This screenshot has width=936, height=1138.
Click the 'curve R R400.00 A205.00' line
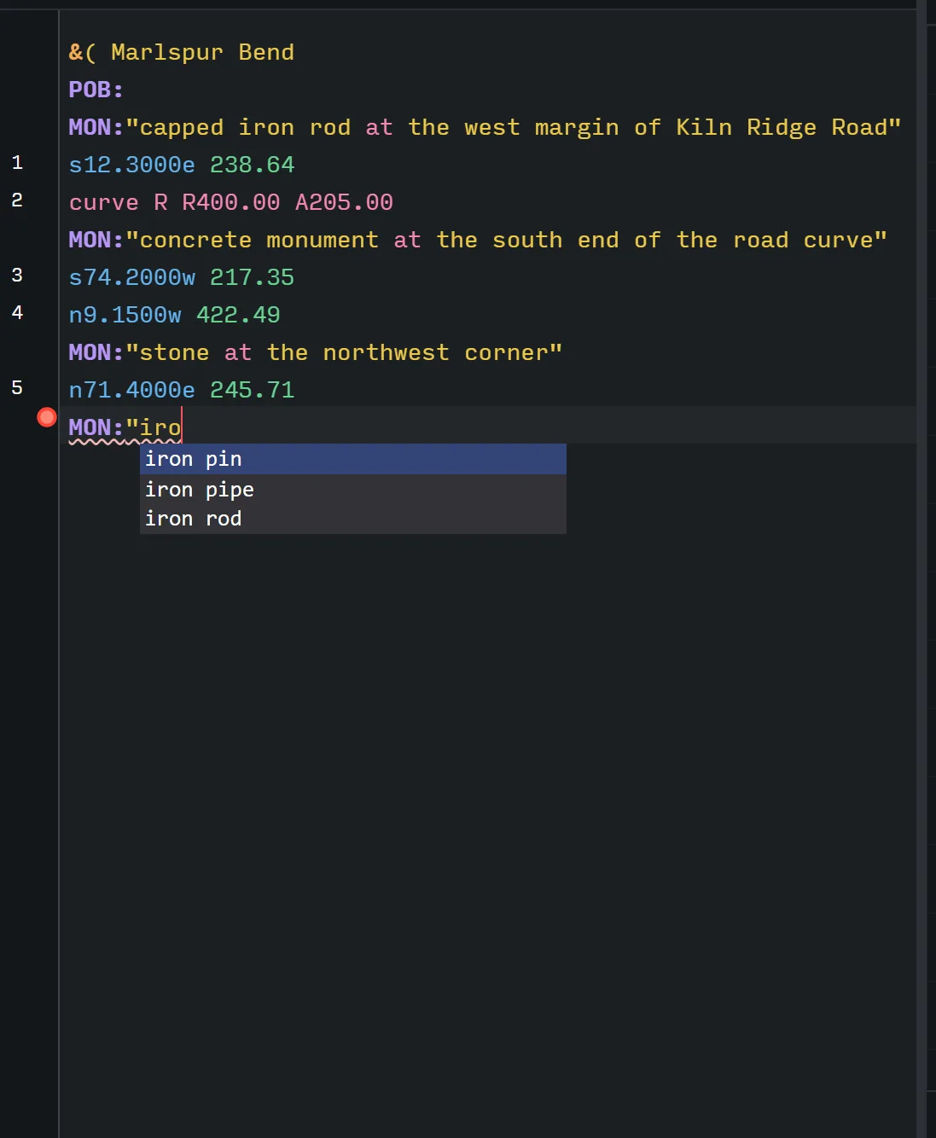[230, 202]
